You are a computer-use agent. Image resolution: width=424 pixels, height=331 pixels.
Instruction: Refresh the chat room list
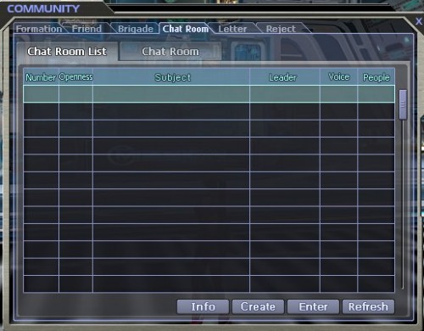(x=368, y=306)
